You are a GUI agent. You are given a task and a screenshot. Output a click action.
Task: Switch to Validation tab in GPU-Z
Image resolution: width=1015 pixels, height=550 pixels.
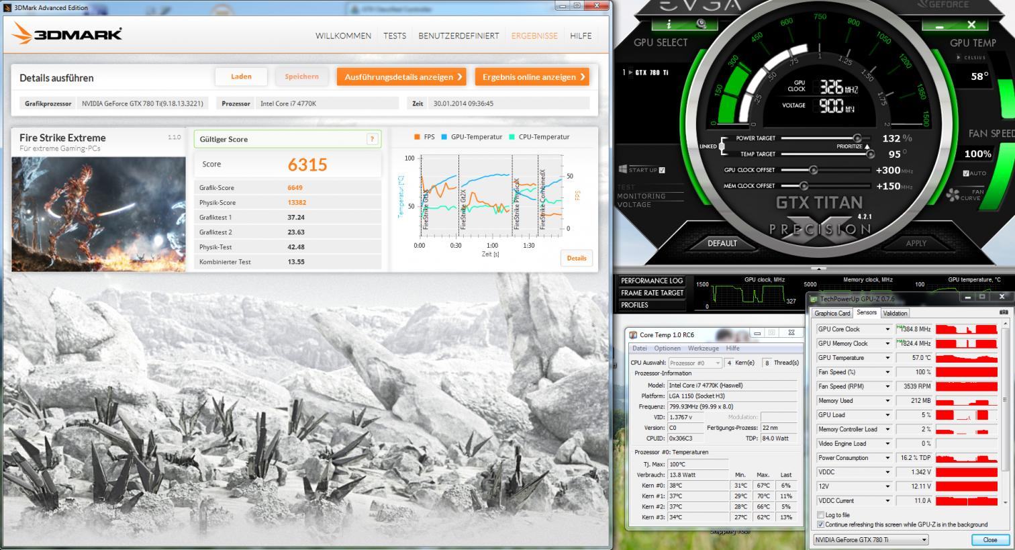click(895, 313)
